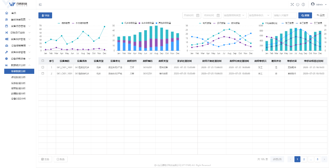
Task: Toggle the 反选 checkbox below the table
Action: point(58,159)
